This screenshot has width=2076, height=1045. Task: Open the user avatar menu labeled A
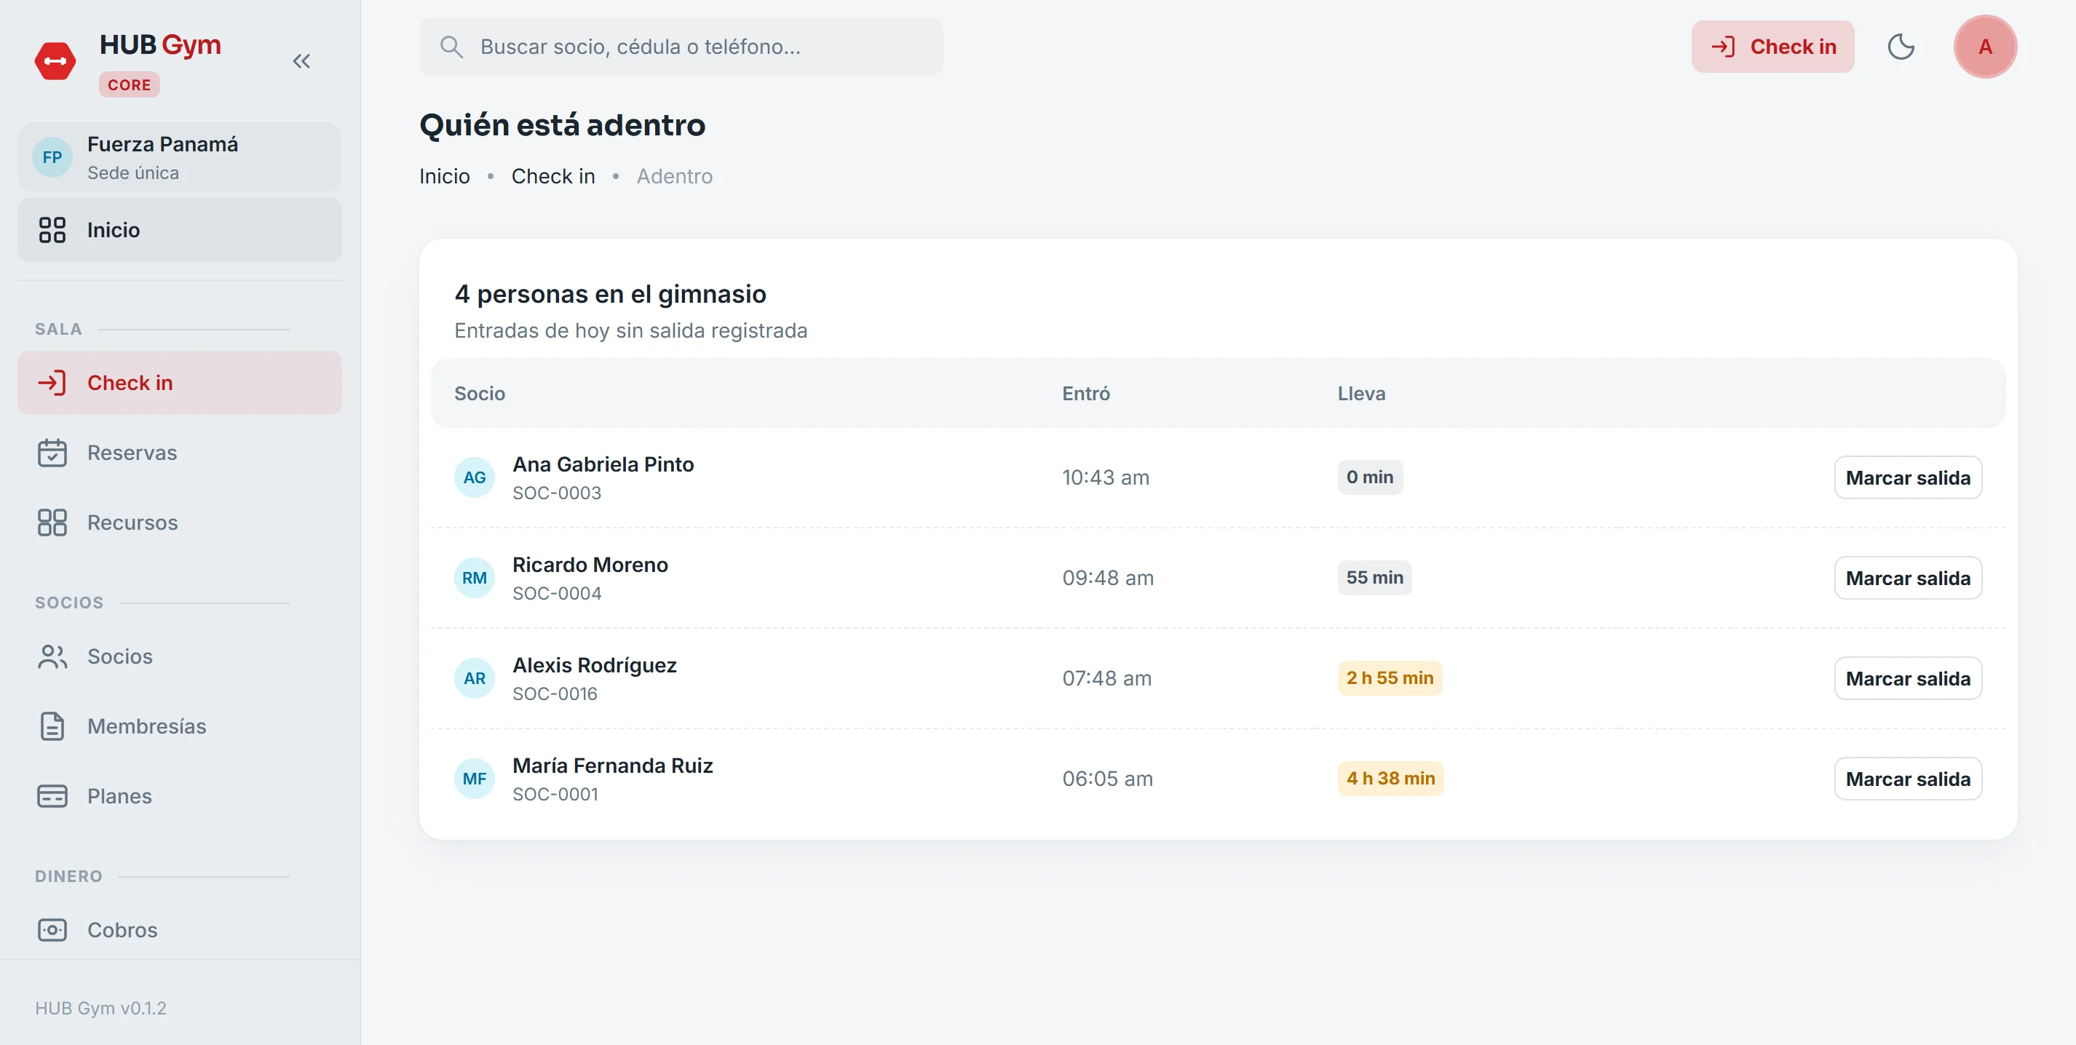coord(1985,47)
